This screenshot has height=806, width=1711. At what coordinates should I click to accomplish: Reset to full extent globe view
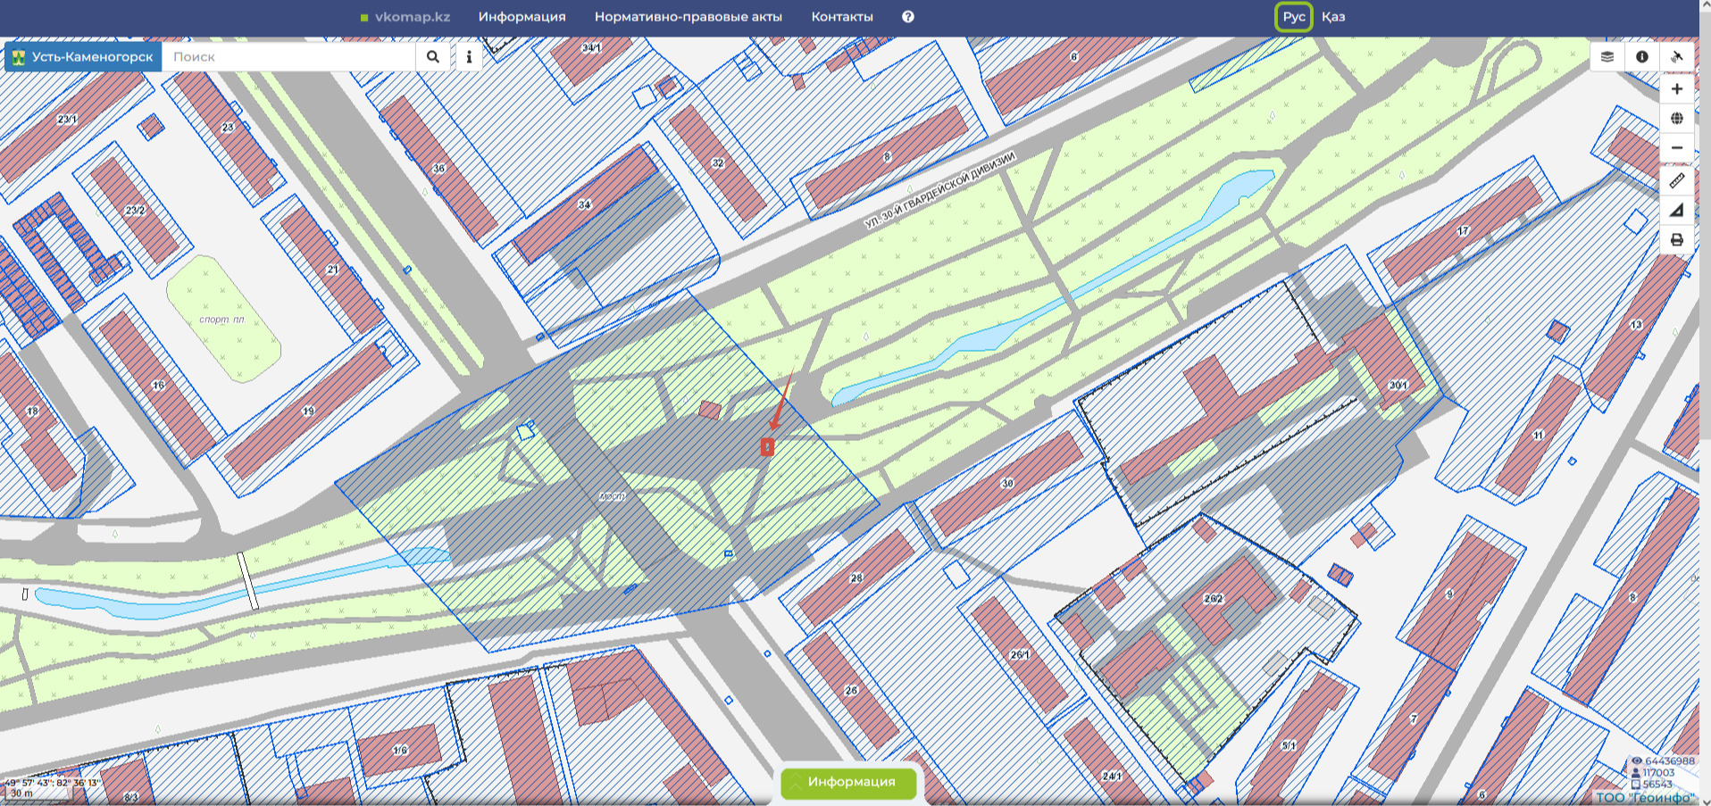tap(1677, 119)
